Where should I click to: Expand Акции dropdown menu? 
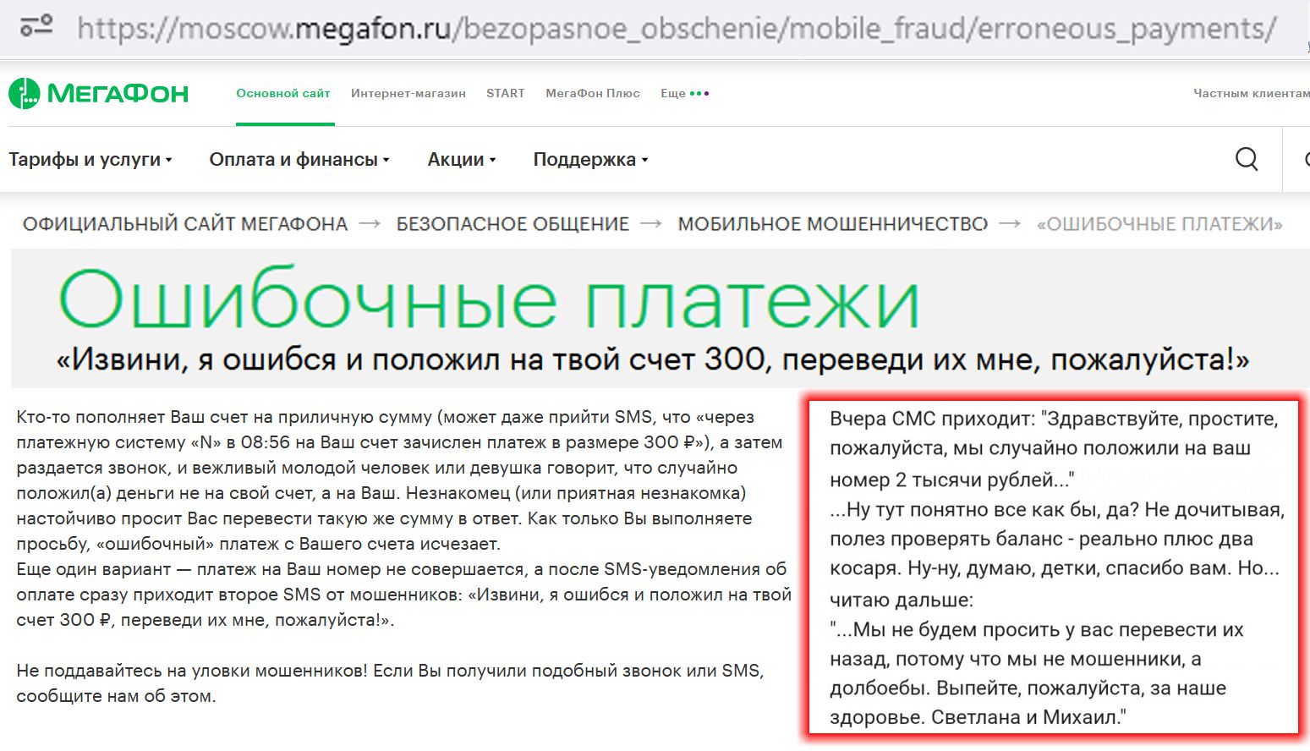pos(462,159)
